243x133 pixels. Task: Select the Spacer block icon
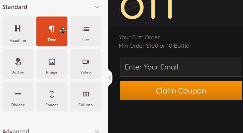click(x=52, y=94)
